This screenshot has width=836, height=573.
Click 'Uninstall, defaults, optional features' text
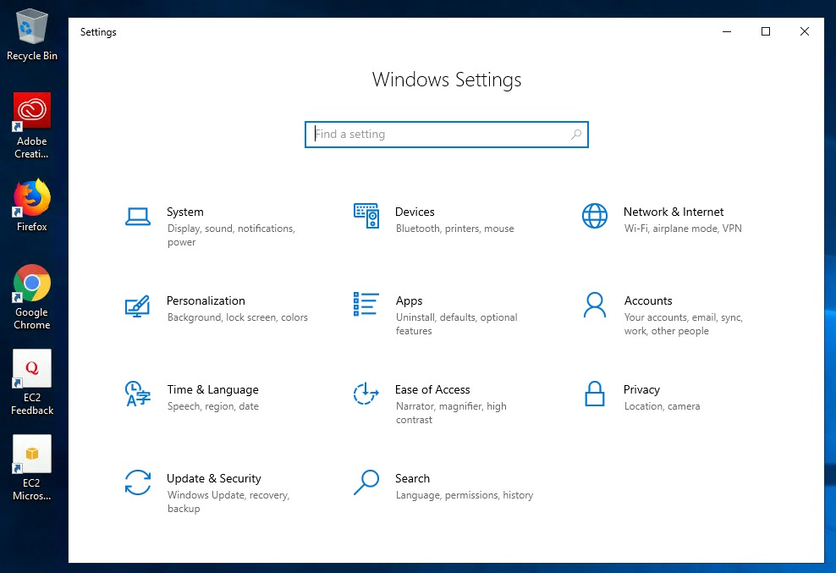pyautogui.click(x=456, y=324)
